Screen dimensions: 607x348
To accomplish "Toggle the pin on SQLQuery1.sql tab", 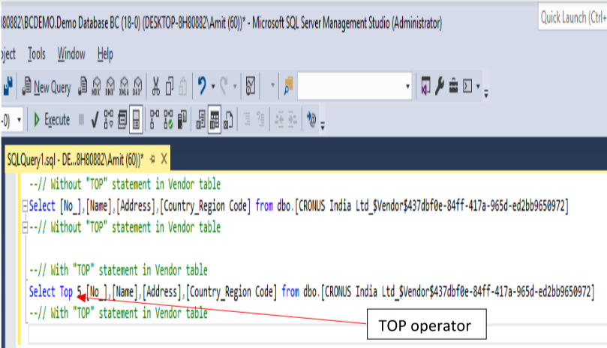I will pyautogui.click(x=152, y=159).
